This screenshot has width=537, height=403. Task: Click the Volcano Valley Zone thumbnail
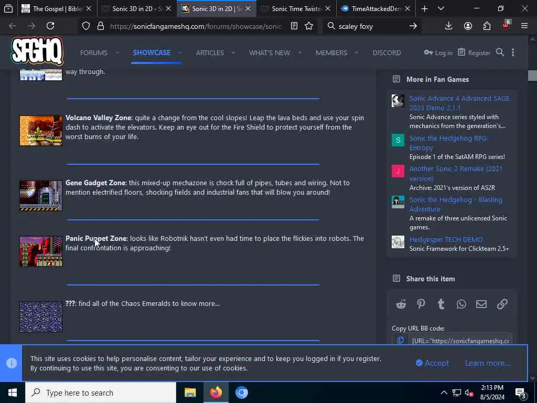click(x=41, y=131)
